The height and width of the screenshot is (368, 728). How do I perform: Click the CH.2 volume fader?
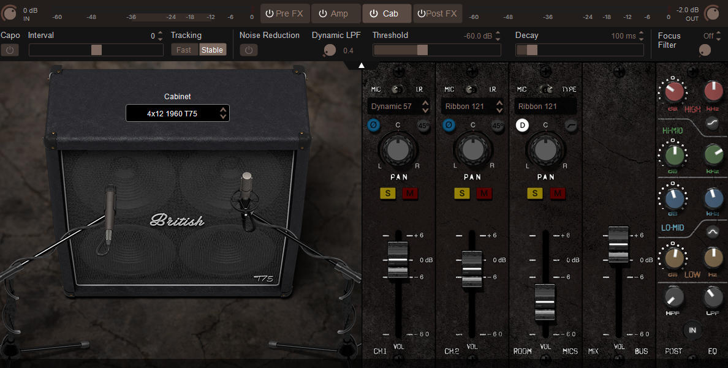coord(472,269)
